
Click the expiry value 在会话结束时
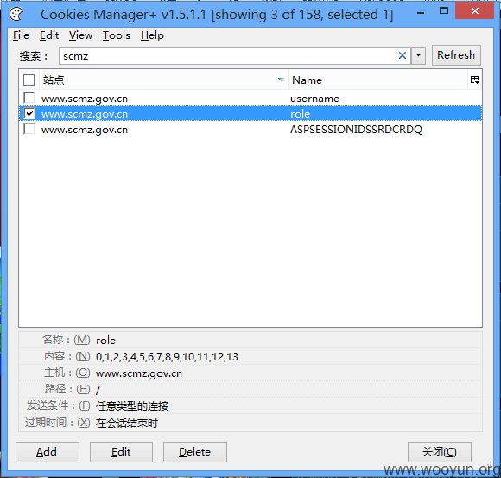[126, 423]
